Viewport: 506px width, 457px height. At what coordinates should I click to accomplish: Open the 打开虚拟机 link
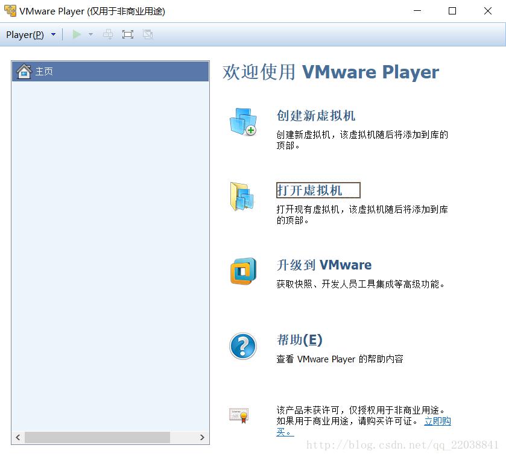[x=309, y=191]
